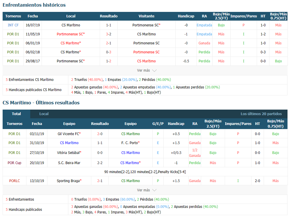291x216 pixels.
Task: Click CS Marítimo home team on 06/01/19
Action: (x=71, y=43)
